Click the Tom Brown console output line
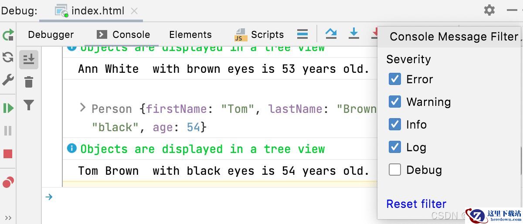 point(224,171)
